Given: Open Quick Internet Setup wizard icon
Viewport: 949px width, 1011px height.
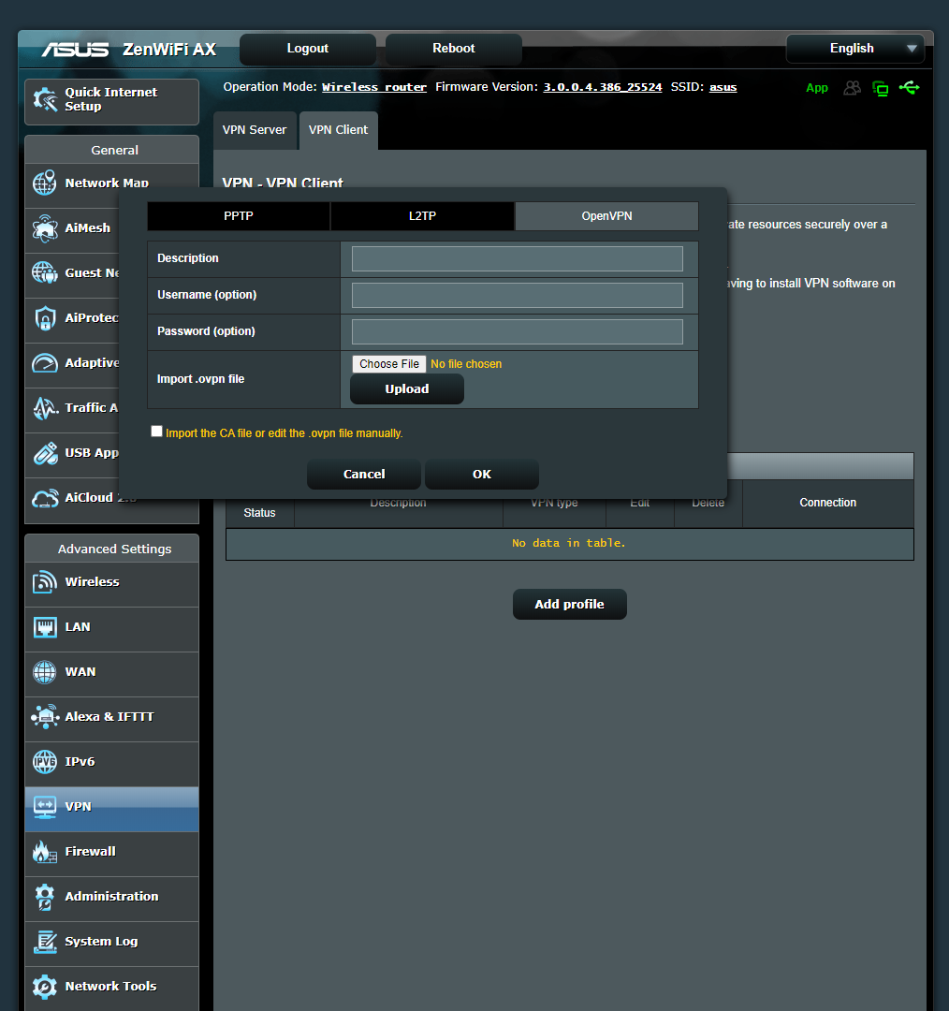Looking at the screenshot, I should (45, 99).
